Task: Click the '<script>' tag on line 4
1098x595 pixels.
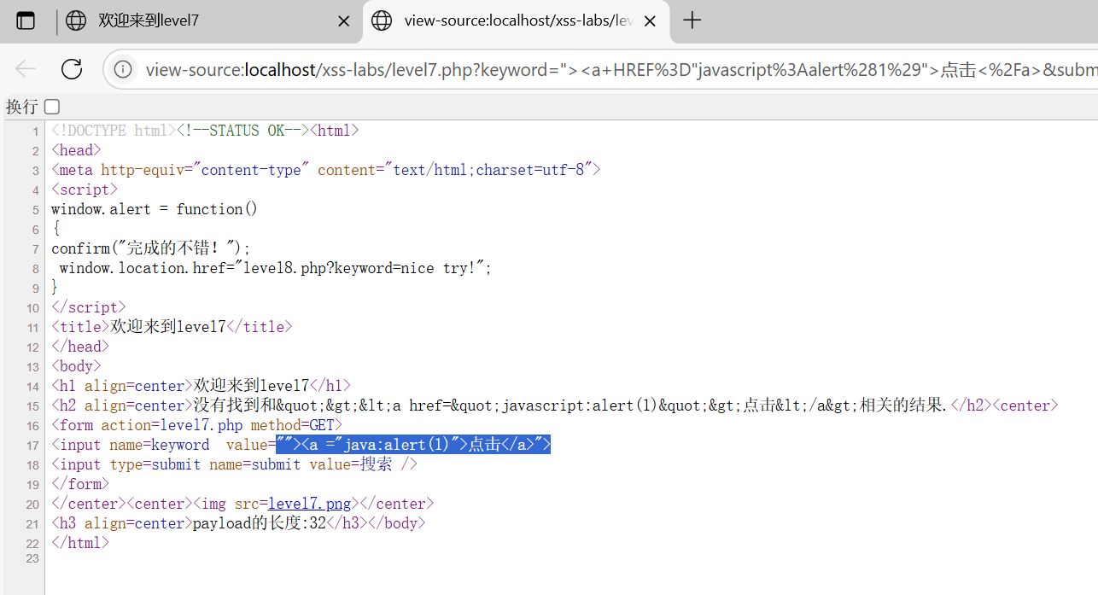Action: (85, 190)
